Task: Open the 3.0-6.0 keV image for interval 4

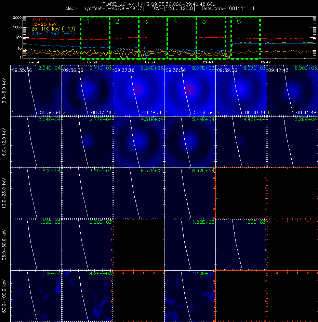Action: click(x=190, y=90)
